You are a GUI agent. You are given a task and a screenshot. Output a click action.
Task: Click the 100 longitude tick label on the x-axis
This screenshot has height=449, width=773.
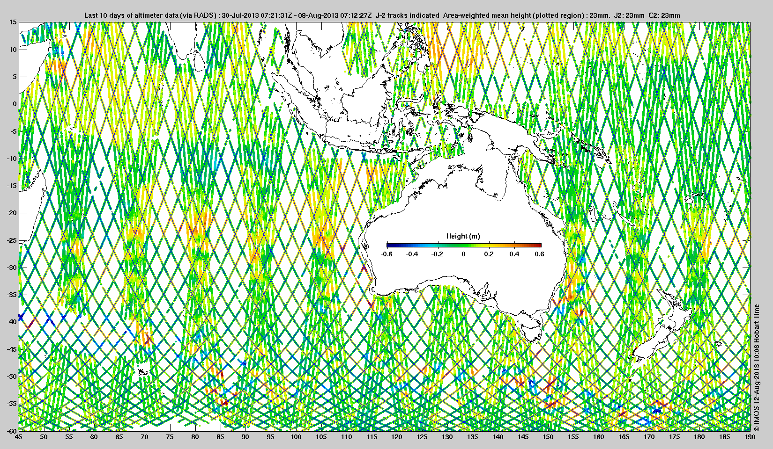(x=296, y=437)
